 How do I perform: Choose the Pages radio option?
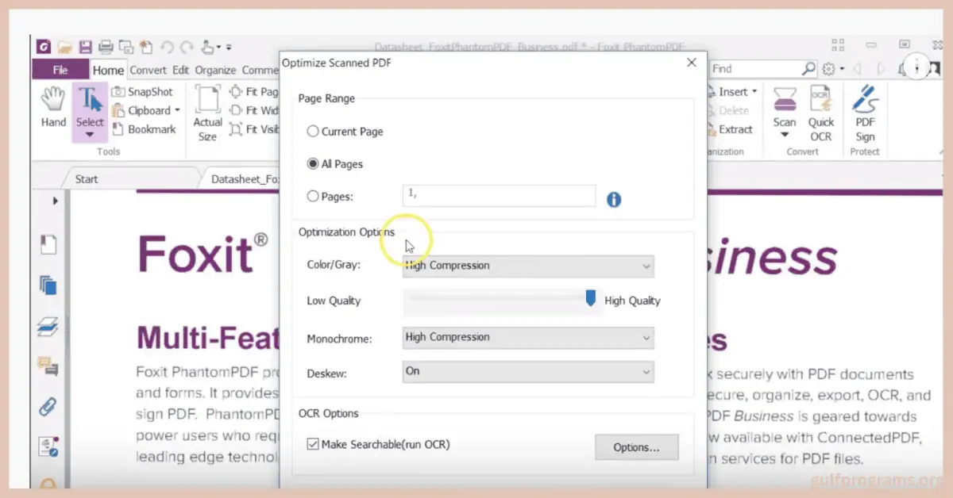click(x=313, y=196)
